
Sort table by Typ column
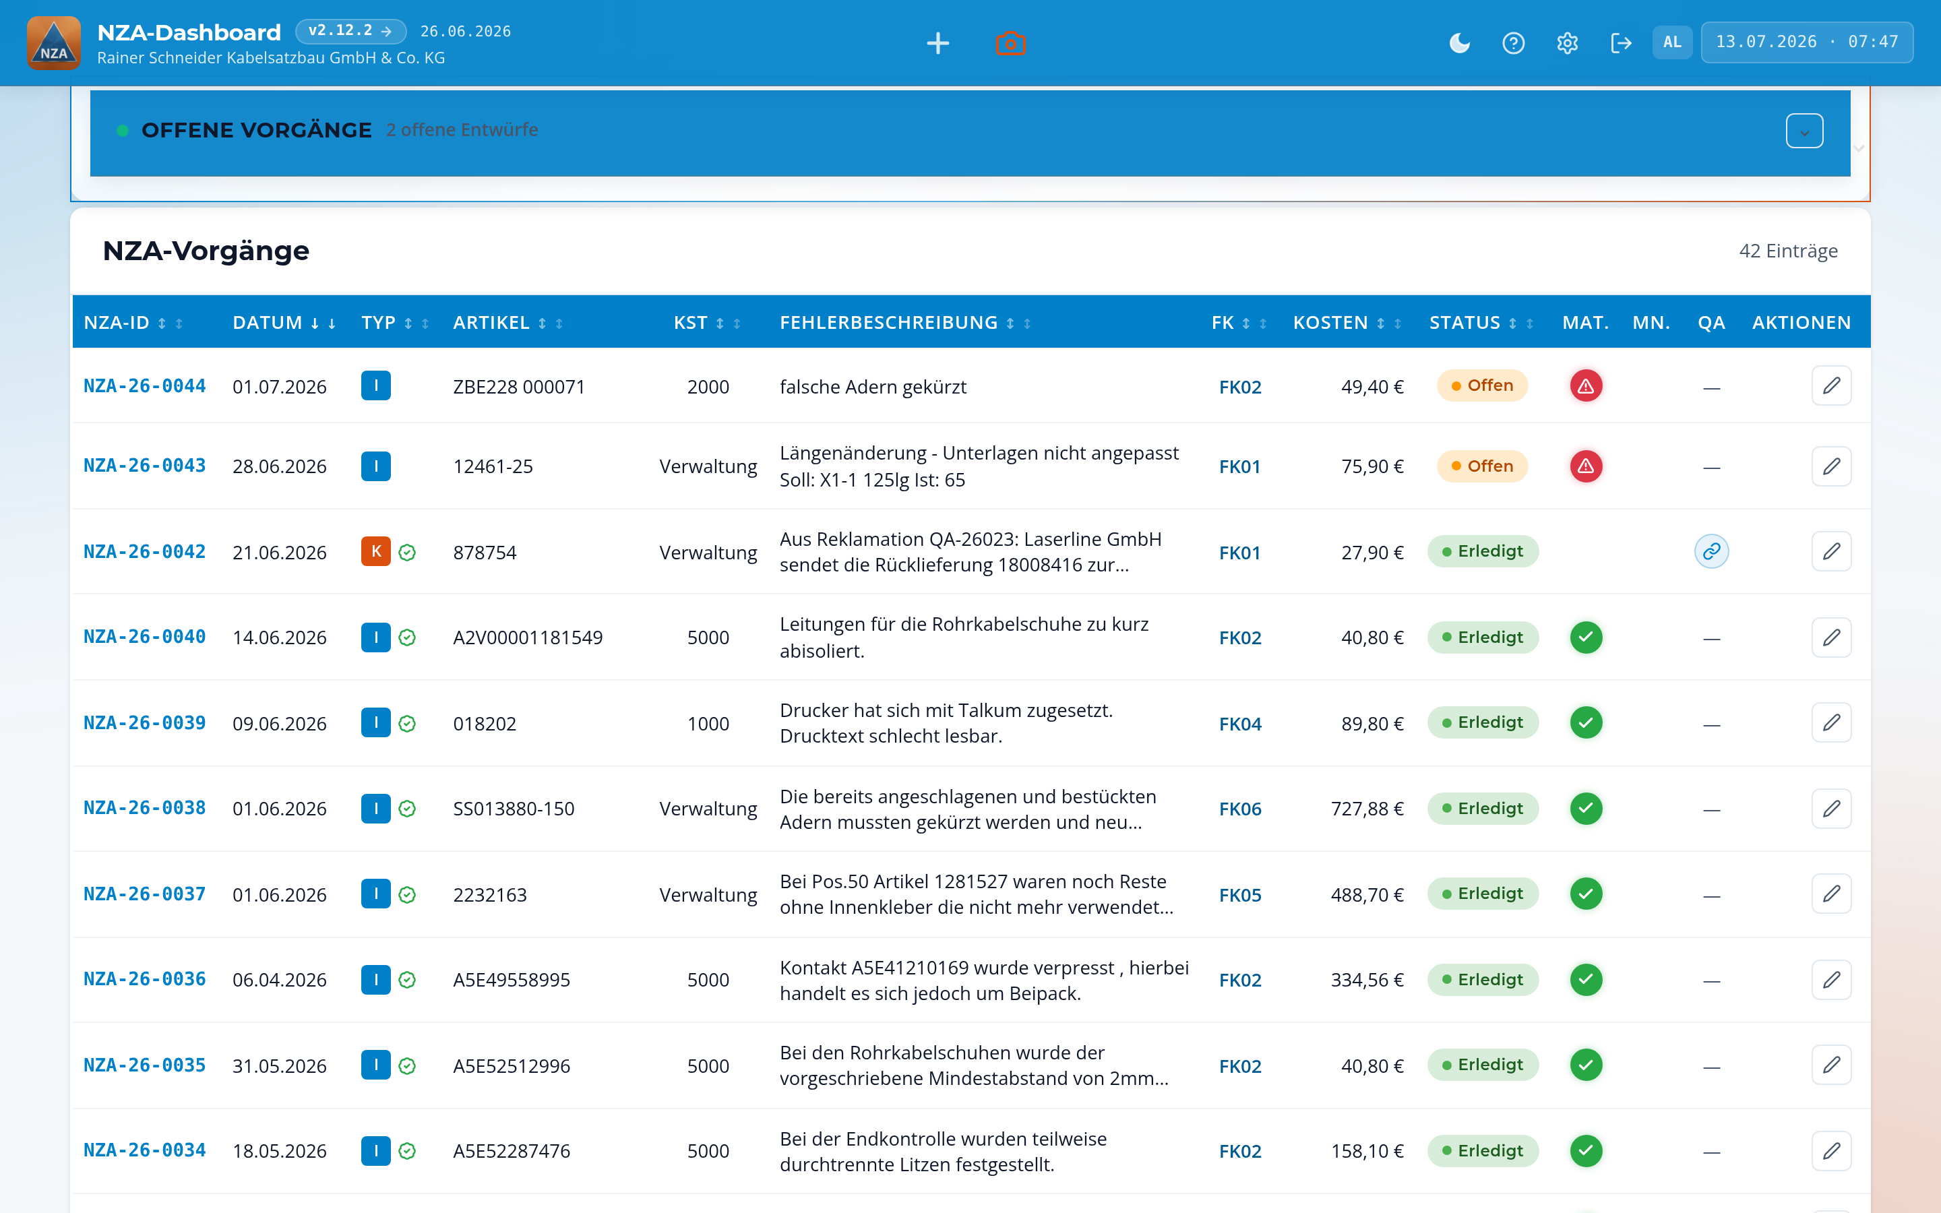[396, 323]
